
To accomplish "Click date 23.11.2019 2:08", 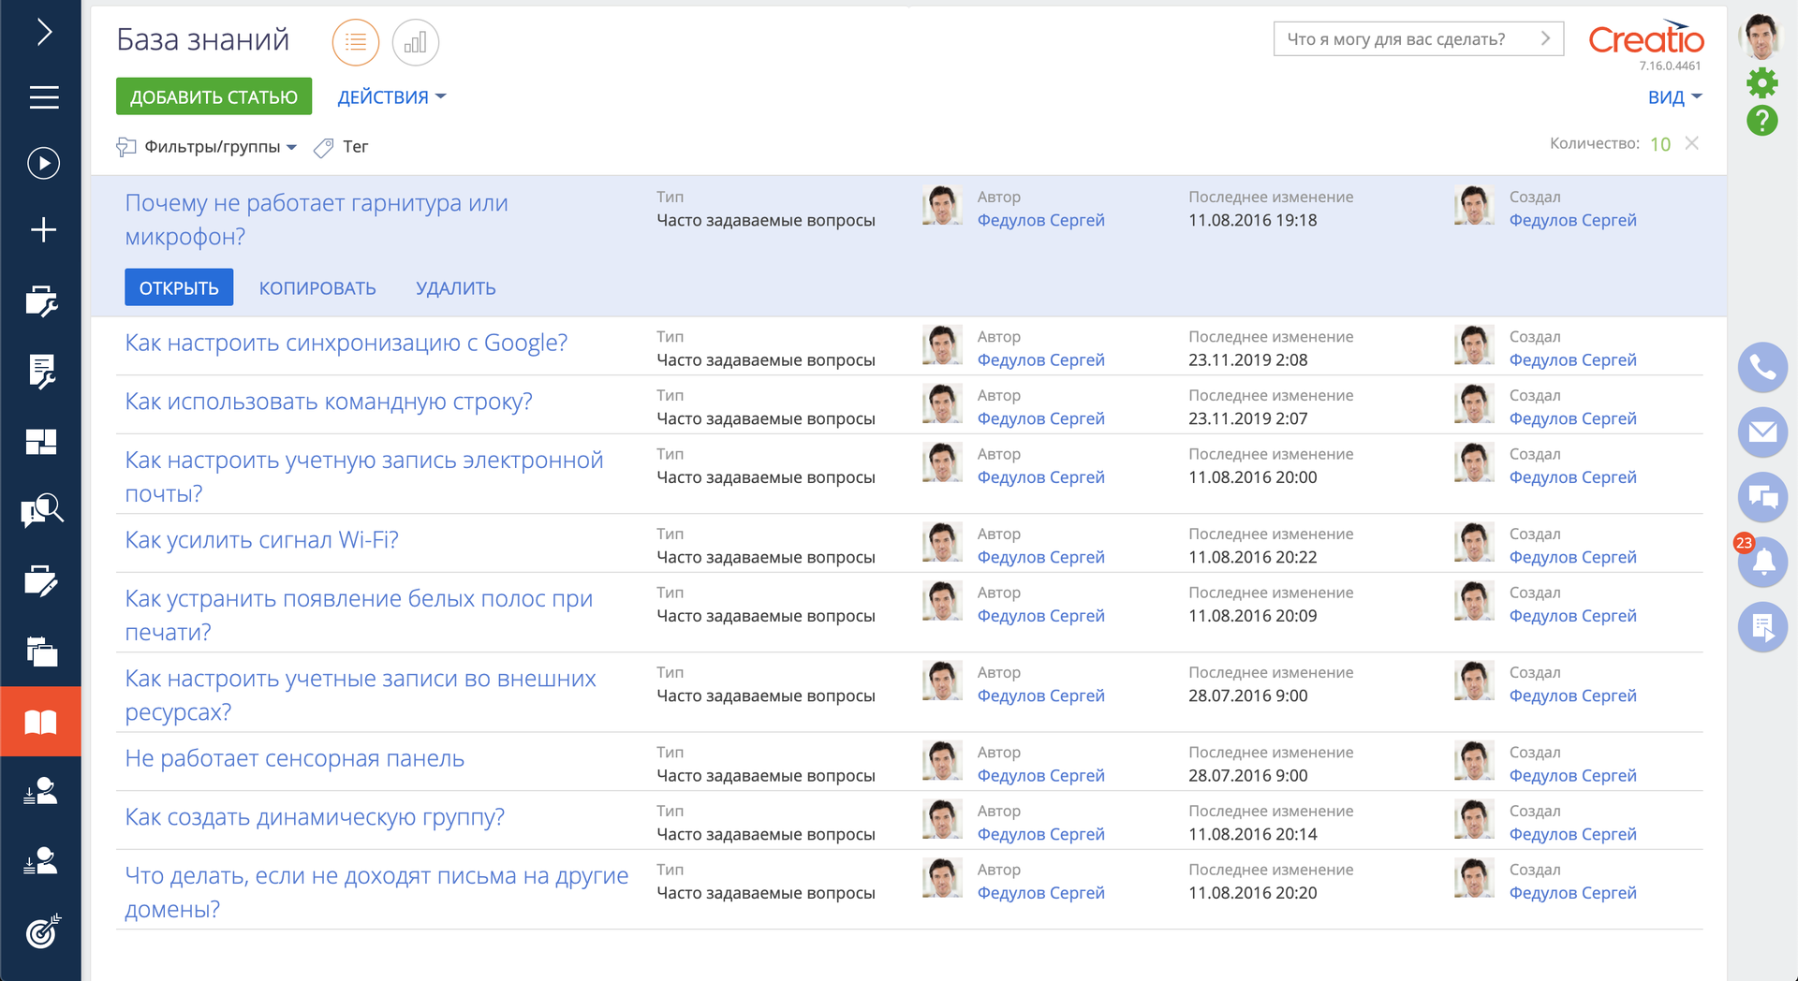I will point(1247,359).
